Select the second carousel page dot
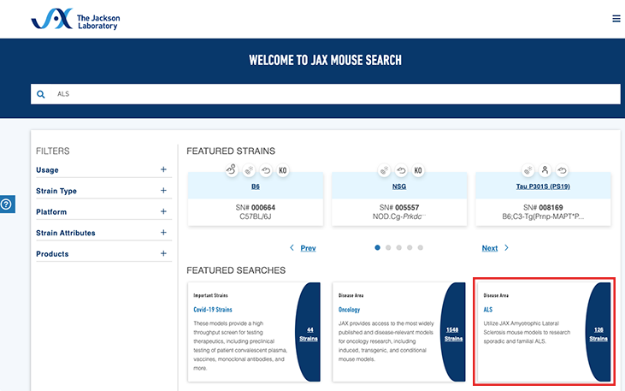 tap(388, 247)
